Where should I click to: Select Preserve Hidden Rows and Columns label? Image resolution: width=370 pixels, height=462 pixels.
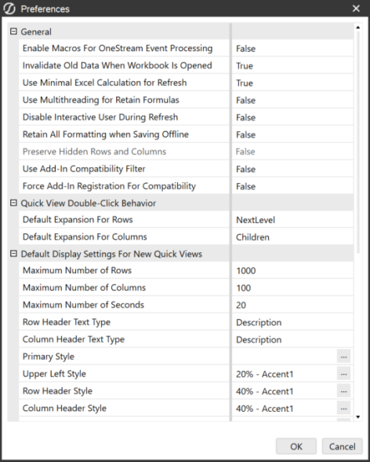94,152
